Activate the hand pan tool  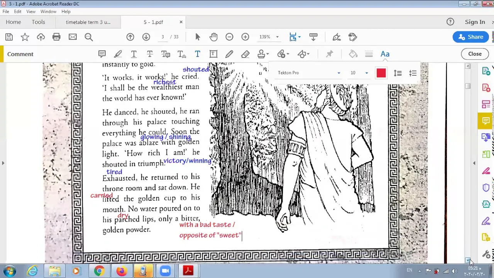point(213,37)
